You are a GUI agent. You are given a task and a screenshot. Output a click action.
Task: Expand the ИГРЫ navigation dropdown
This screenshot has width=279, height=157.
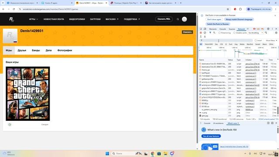34,19
